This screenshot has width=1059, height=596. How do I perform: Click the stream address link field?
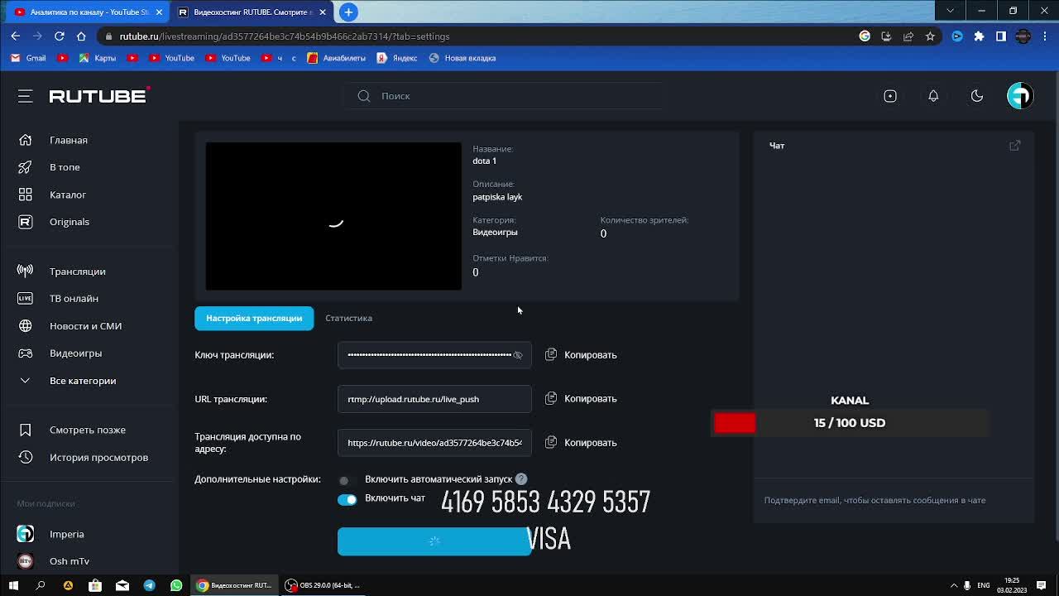[434, 443]
